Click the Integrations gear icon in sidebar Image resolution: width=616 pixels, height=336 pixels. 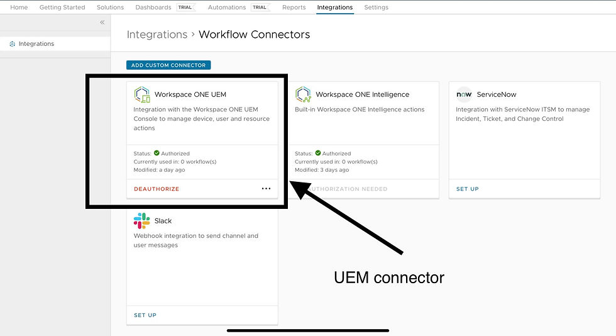click(x=12, y=43)
